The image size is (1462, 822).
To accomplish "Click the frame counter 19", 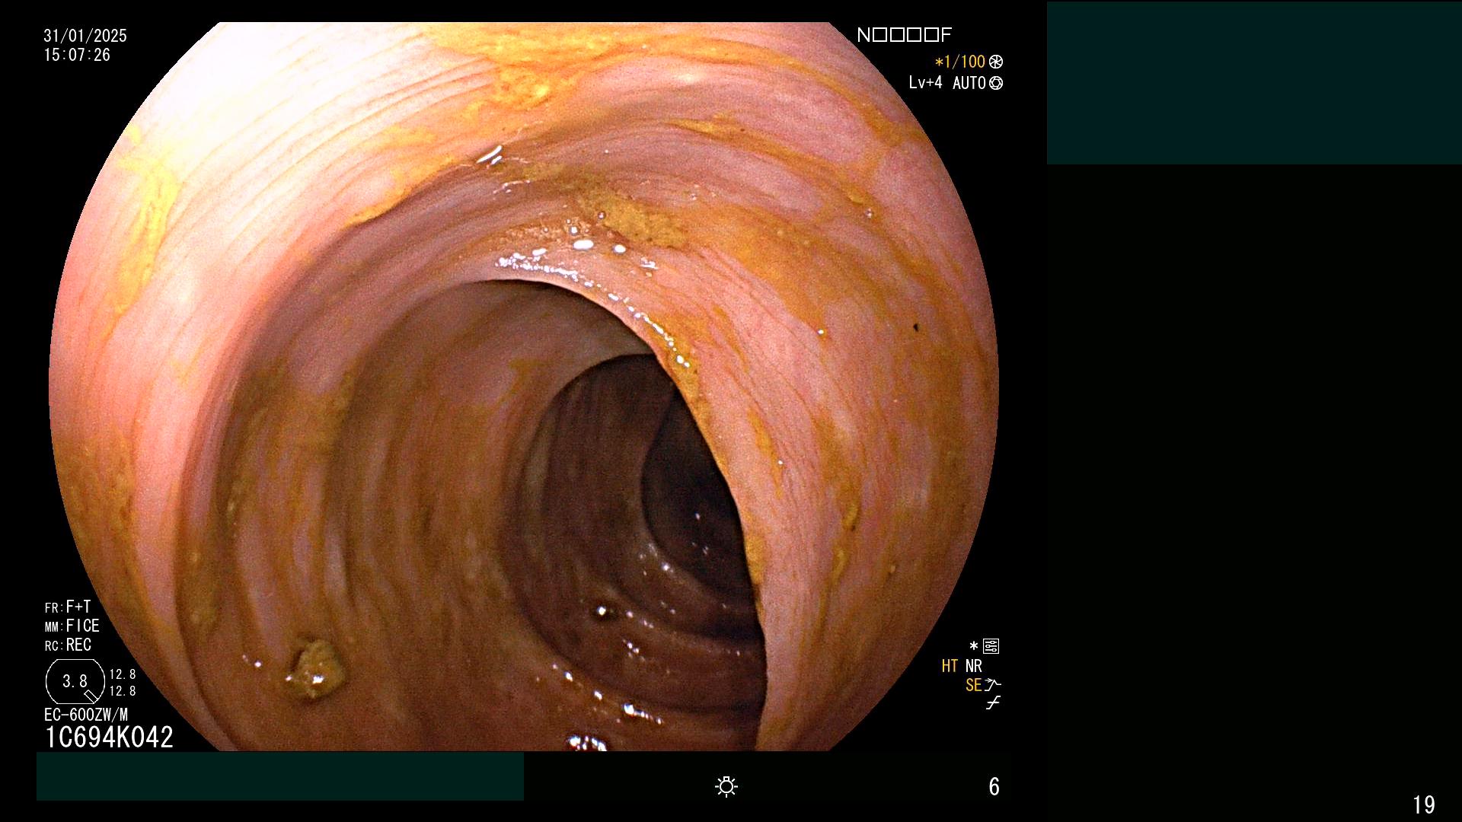I will click(x=1424, y=804).
